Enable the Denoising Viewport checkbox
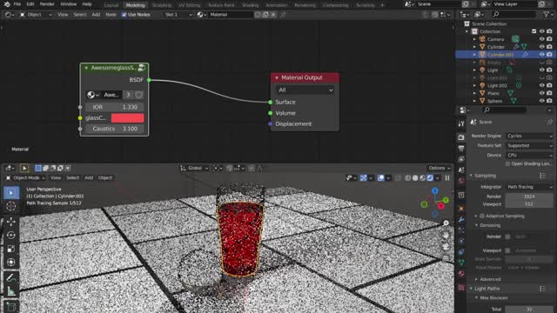Screen dimensions: 557x313 tap(507, 250)
